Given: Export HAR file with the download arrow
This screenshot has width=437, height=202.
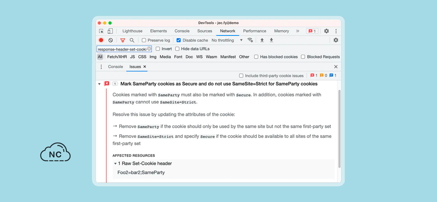Looking at the screenshot, I should coord(271,40).
